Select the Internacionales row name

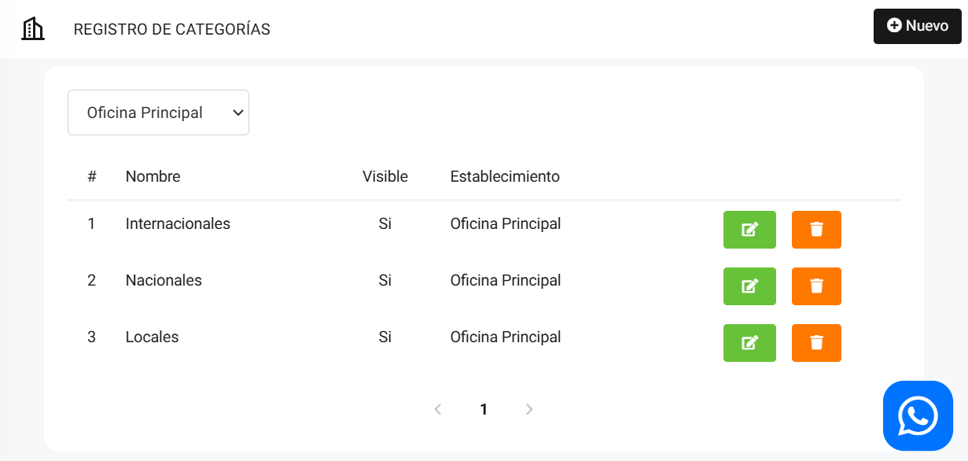click(x=178, y=223)
